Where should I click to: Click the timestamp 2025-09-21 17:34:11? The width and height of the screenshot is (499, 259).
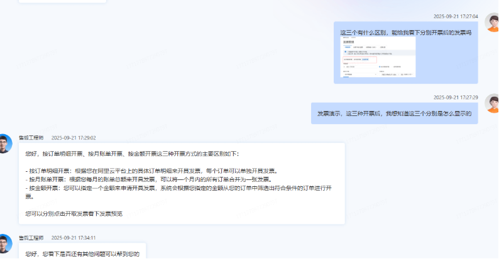(73, 238)
